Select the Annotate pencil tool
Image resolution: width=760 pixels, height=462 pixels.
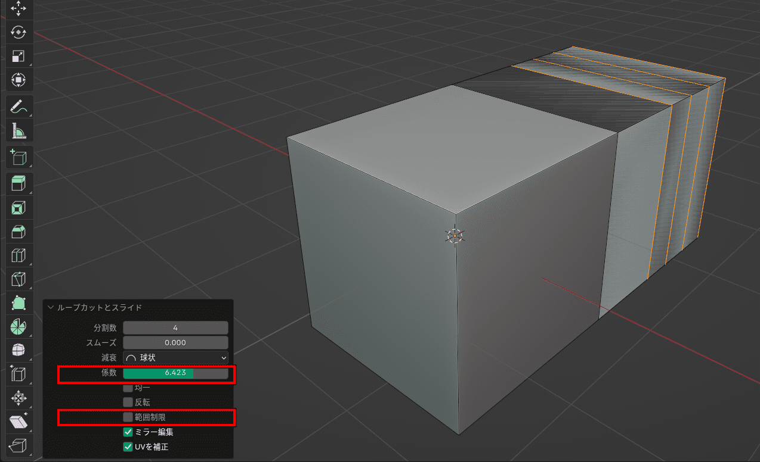(18, 107)
